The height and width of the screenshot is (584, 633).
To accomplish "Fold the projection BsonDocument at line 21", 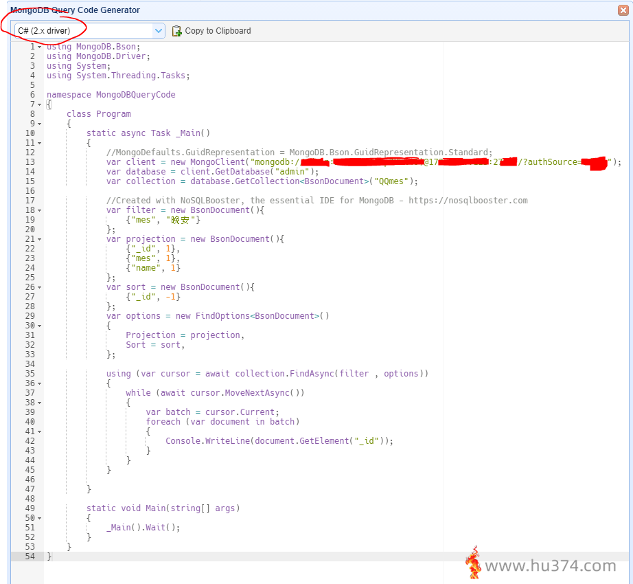I will click(x=40, y=239).
